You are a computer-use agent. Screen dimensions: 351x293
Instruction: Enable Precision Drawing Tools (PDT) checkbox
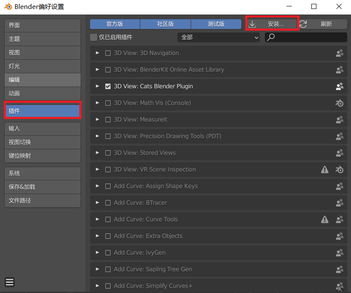[x=108, y=136]
